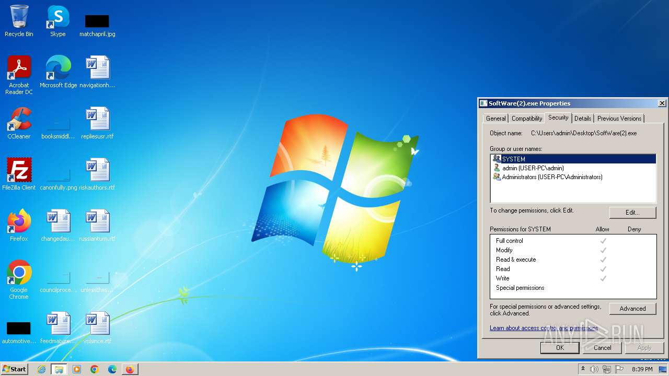
Task: Open Firefox from the taskbar
Action: [130, 369]
